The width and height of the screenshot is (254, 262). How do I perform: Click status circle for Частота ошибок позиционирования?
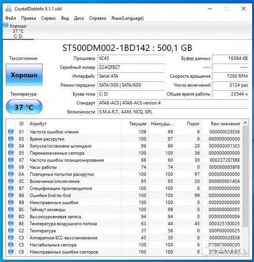point(11,160)
